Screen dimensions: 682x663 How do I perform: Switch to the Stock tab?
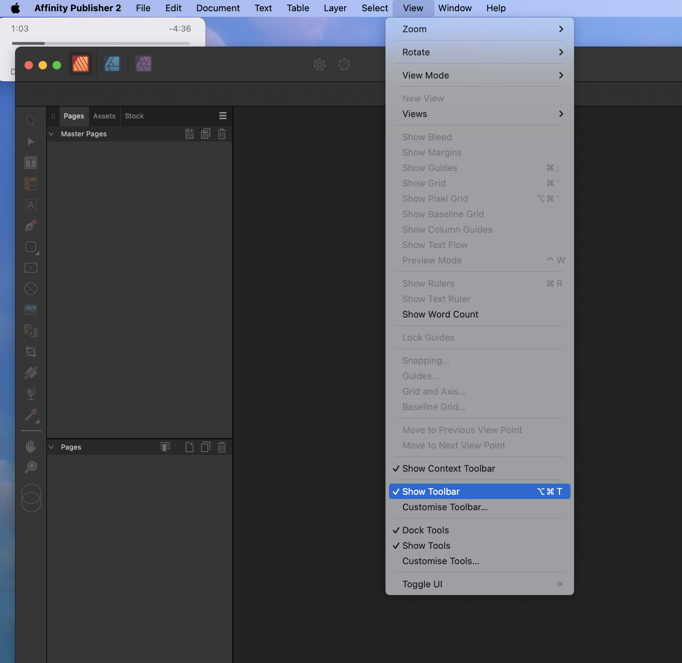tap(134, 116)
